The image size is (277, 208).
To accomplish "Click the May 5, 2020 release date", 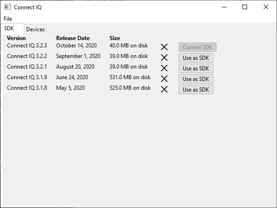I will click(70, 88).
